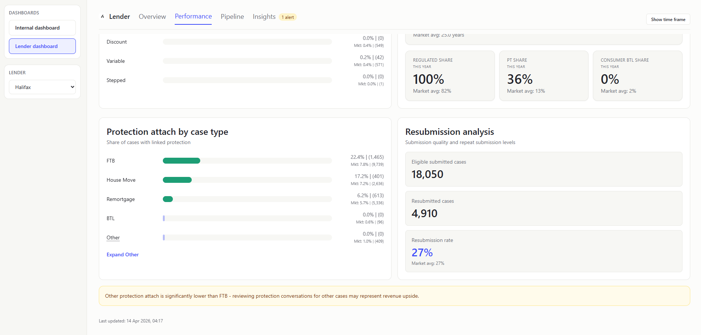Click the Eligible submitted cases card

pyautogui.click(x=544, y=169)
